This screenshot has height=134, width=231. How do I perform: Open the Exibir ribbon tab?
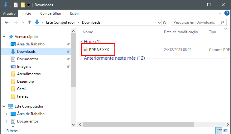point(74,13)
